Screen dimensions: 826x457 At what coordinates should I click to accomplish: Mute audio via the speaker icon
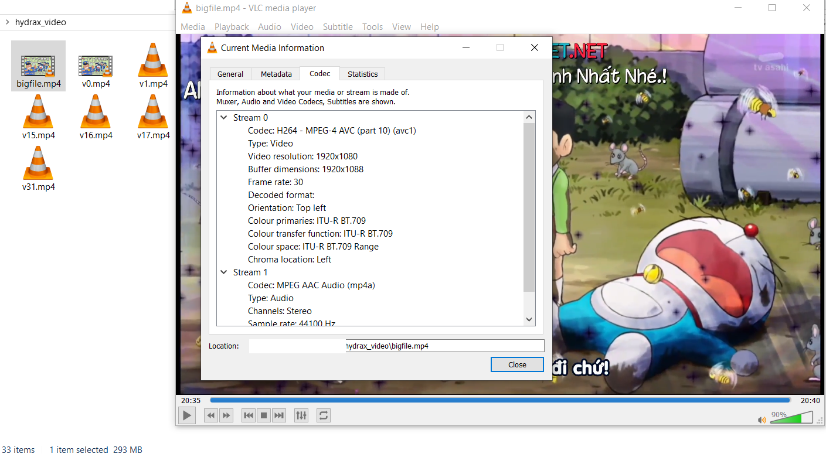762,420
